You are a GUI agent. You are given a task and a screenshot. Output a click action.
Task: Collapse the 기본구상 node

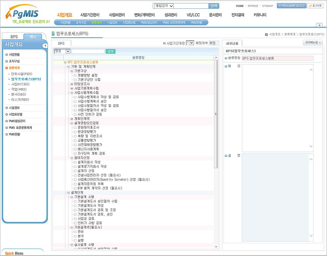click(x=72, y=71)
